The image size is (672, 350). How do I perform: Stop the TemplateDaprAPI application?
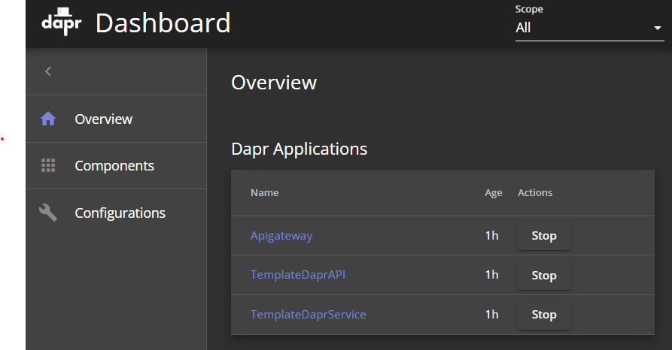point(544,275)
